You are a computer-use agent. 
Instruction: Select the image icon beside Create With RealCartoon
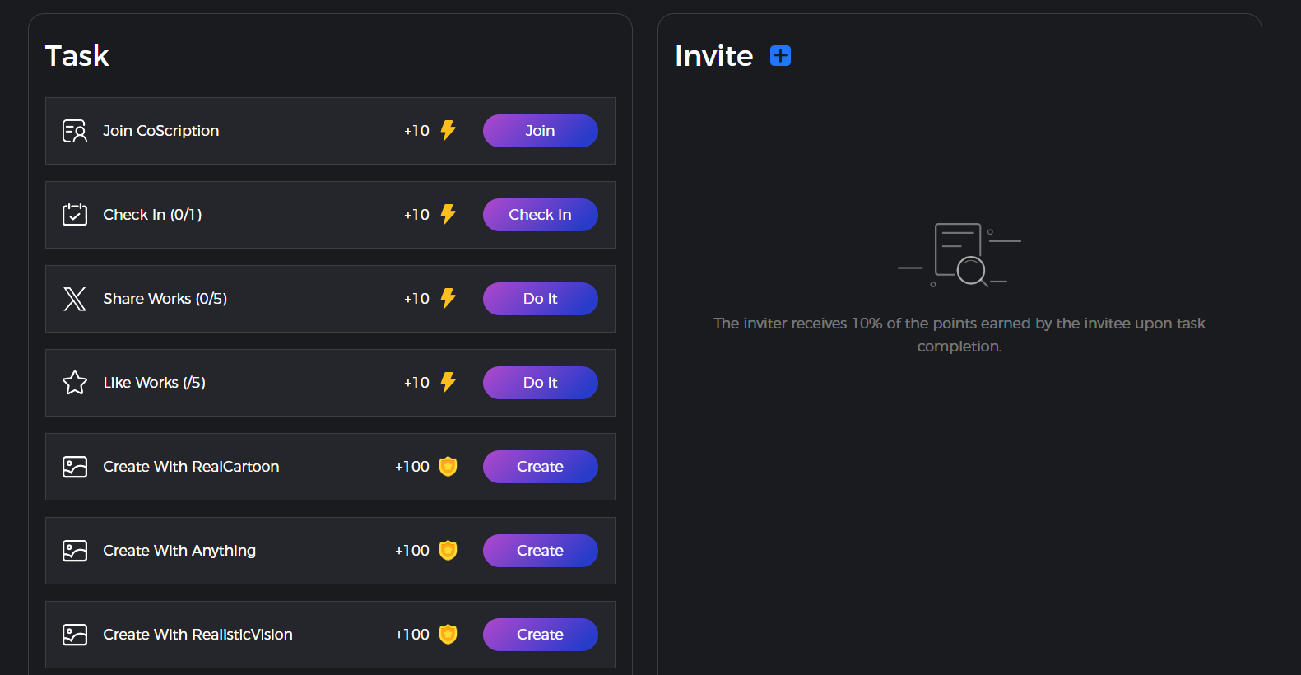[x=74, y=466]
